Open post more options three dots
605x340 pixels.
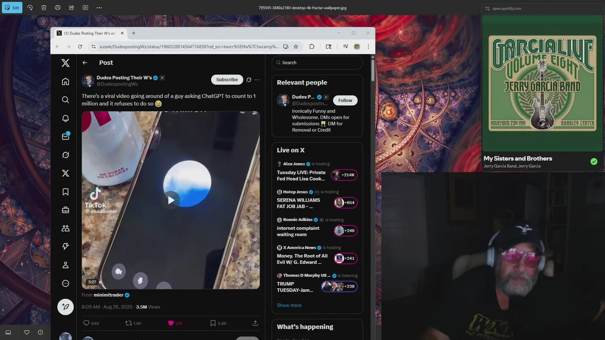click(x=257, y=80)
